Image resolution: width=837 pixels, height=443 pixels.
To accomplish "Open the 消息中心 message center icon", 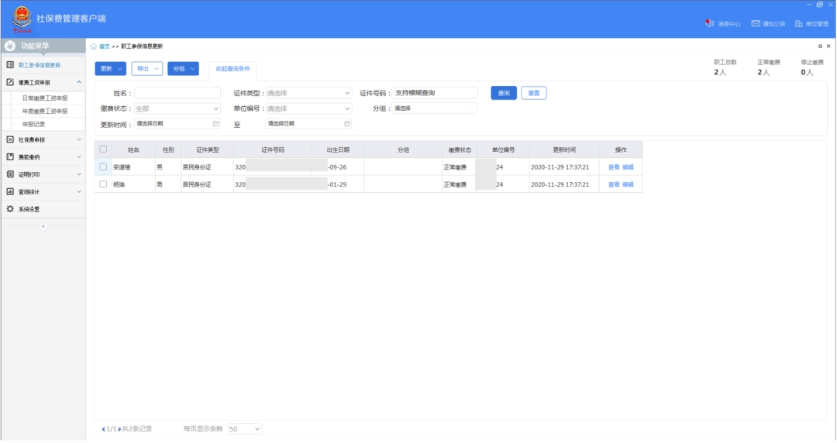I will point(709,24).
